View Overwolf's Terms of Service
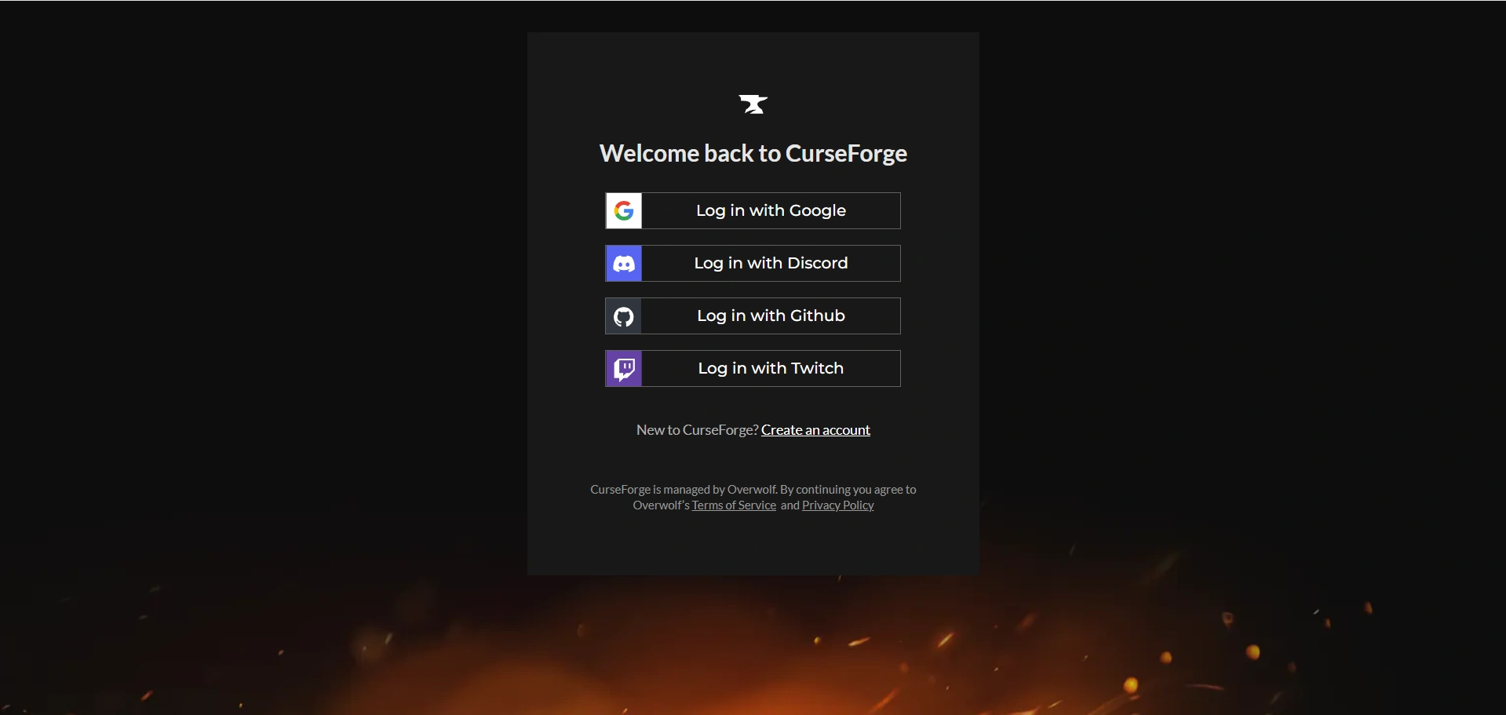 click(733, 505)
